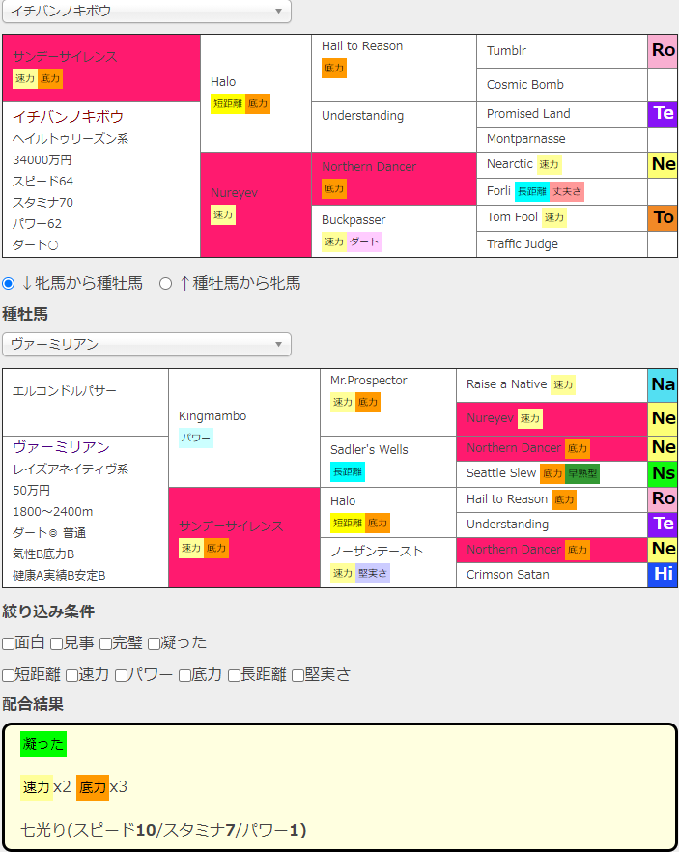Click the blue Hi badge beside Crimson Satan
Screen dimensions: 679x852
[x=663, y=574]
